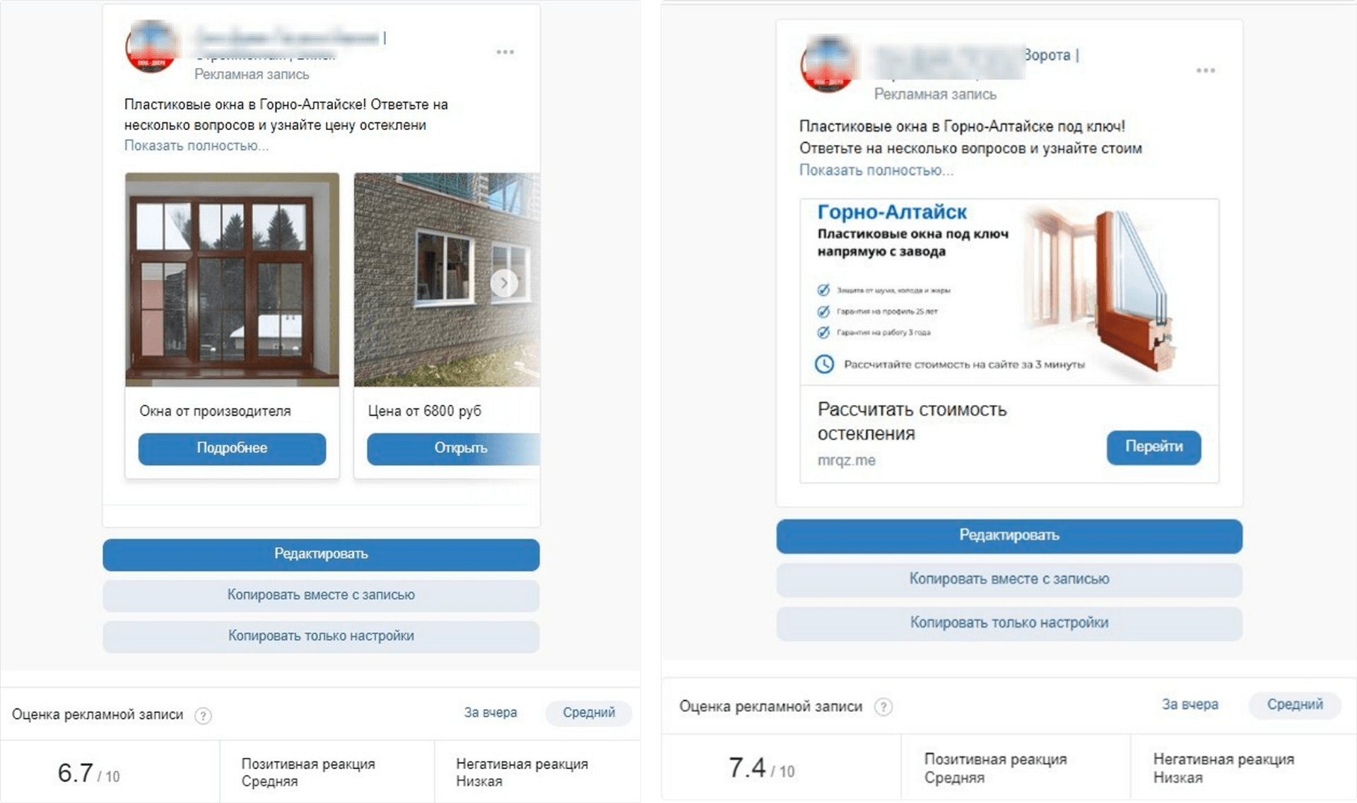
Task: Click Горно-Алтайск banner image in right ad
Action: pos(1009,292)
